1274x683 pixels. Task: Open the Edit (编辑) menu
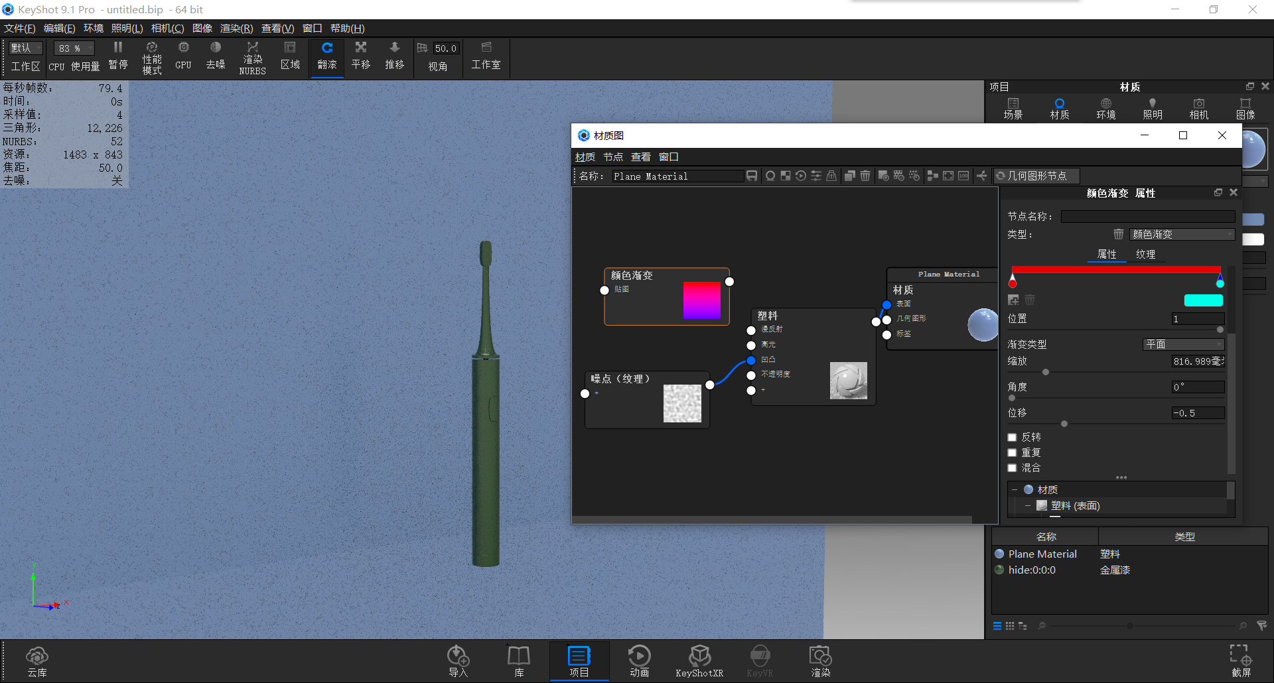(59, 28)
